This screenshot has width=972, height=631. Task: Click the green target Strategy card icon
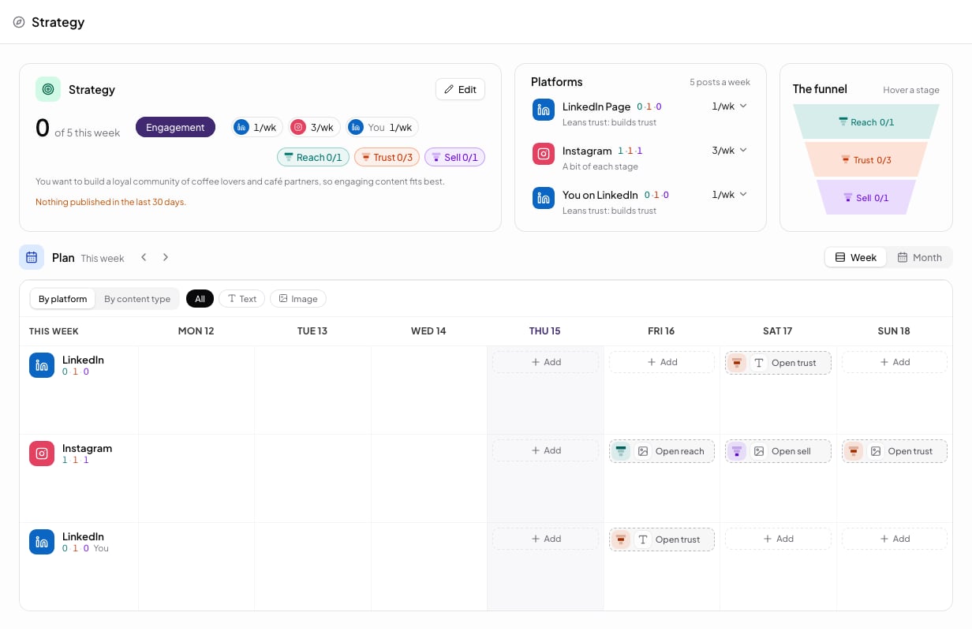tap(48, 89)
